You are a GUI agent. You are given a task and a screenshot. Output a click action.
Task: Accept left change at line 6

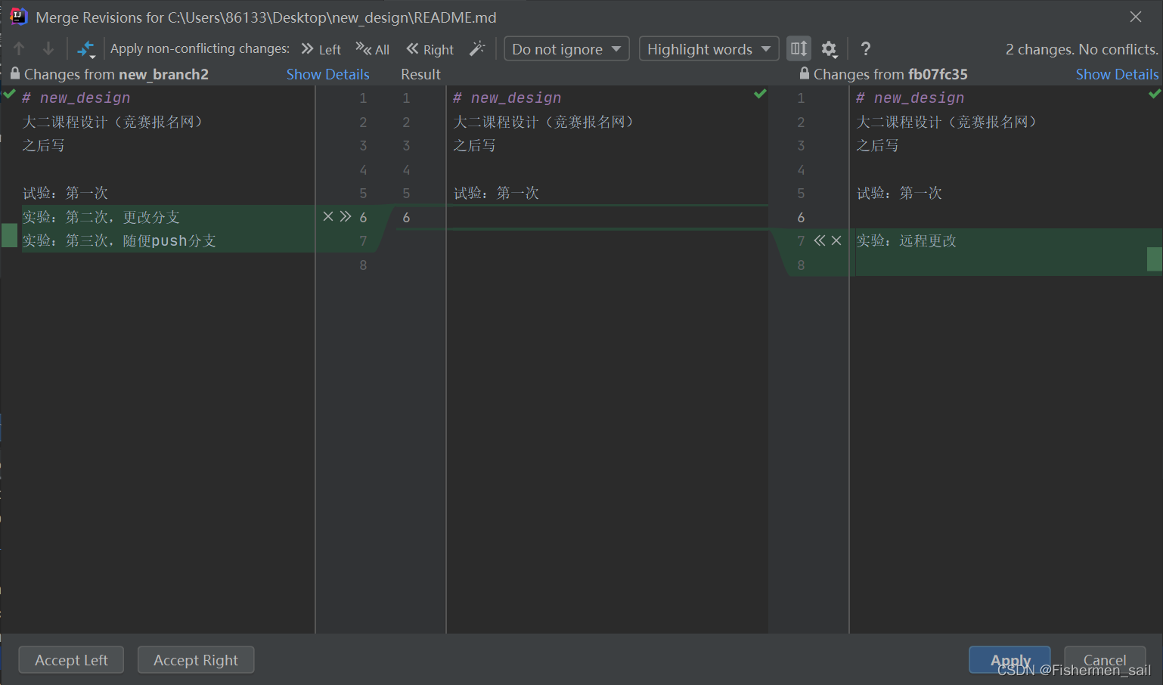[x=346, y=217]
